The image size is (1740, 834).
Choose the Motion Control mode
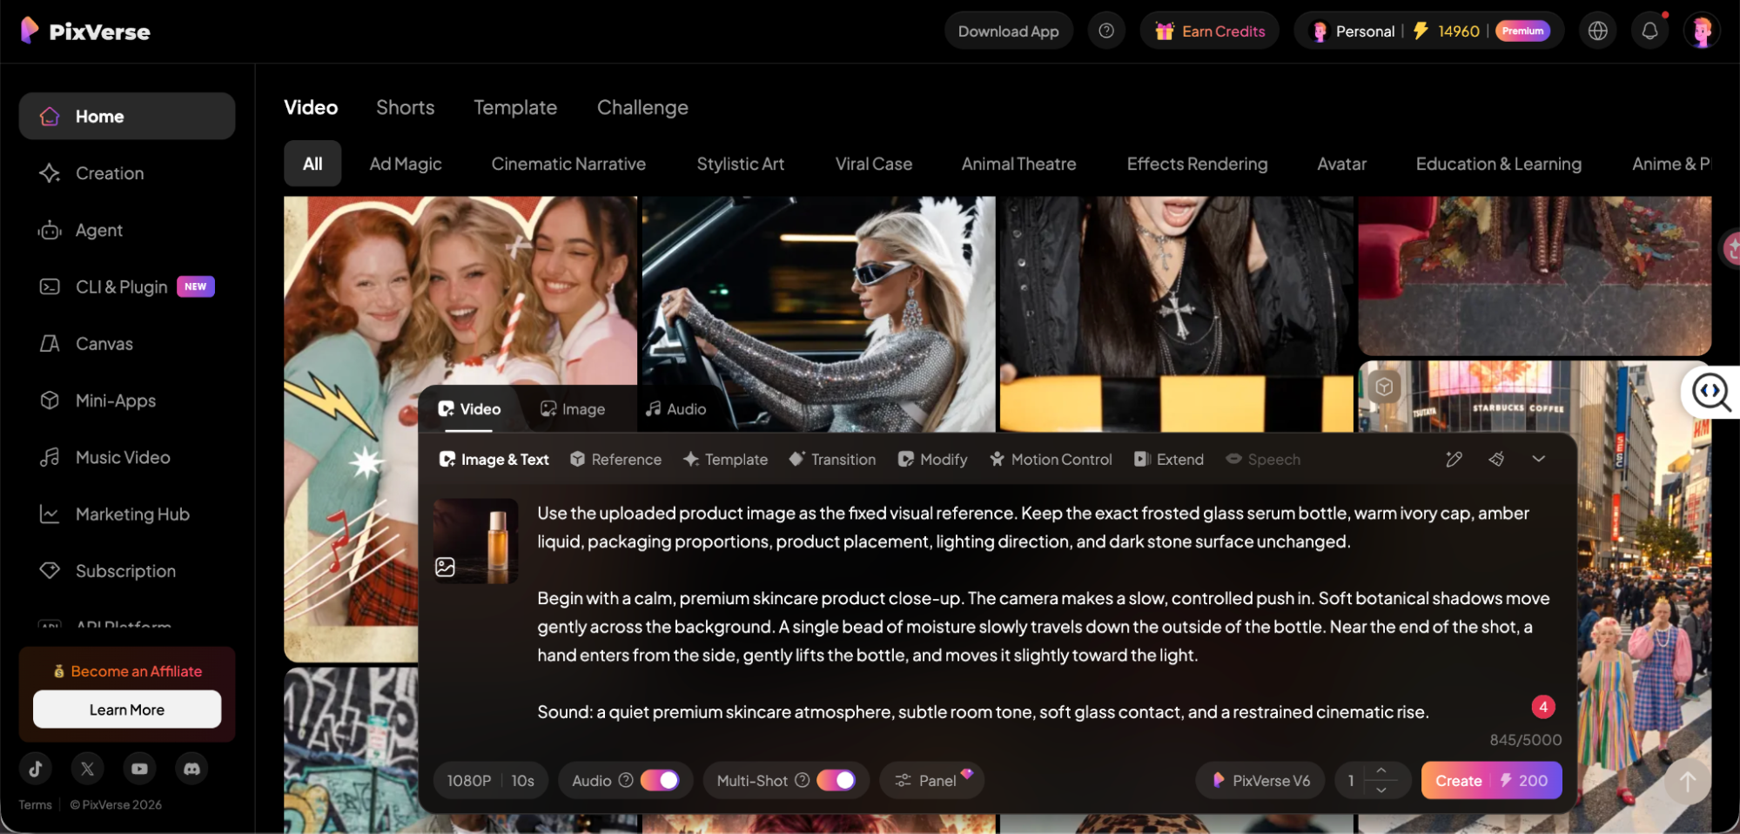pos(1051,459)
